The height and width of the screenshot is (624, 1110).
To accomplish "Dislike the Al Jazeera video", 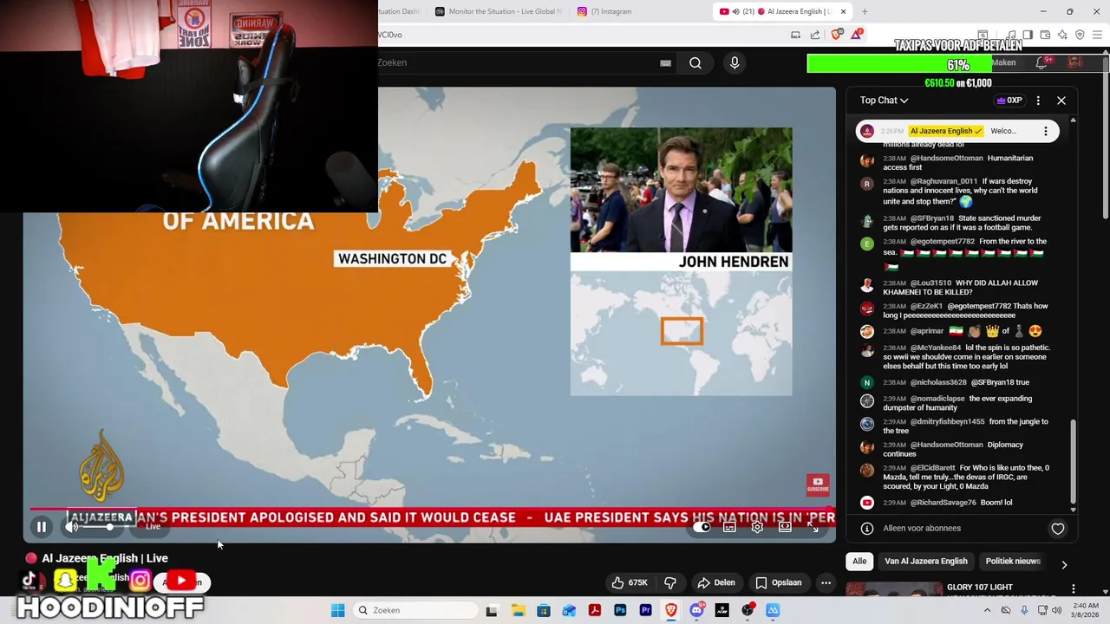I will click(x=670, y=582).
